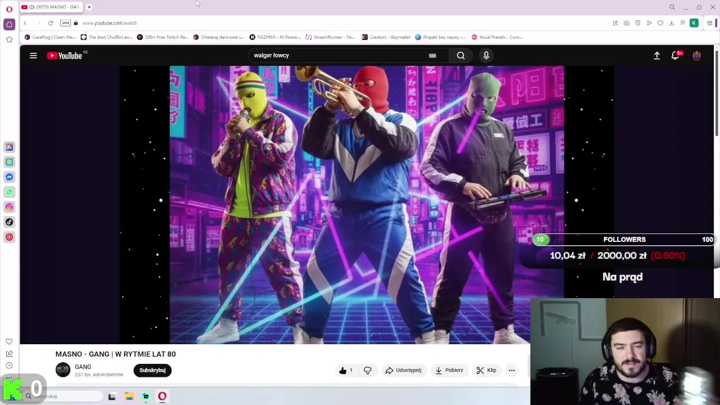The image size is (720, 405).
Task: Open the GANG channel name link
Action: (x=83, y=367)
